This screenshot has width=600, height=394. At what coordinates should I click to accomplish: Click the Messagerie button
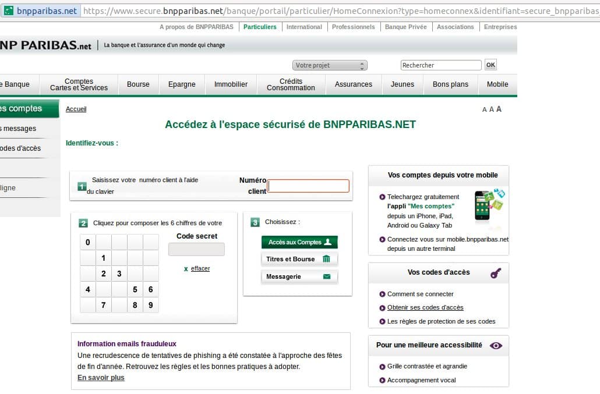(299, 276)
